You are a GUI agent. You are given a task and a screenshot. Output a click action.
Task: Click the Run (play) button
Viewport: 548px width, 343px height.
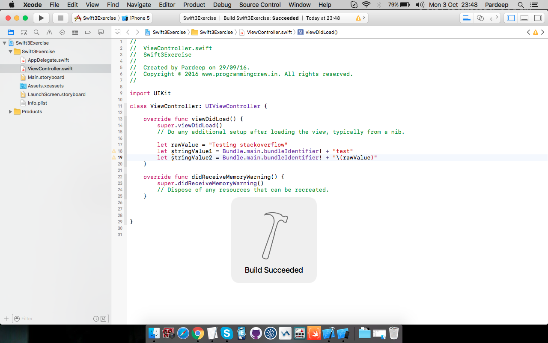pyautogui.click(x=41, y=18)
